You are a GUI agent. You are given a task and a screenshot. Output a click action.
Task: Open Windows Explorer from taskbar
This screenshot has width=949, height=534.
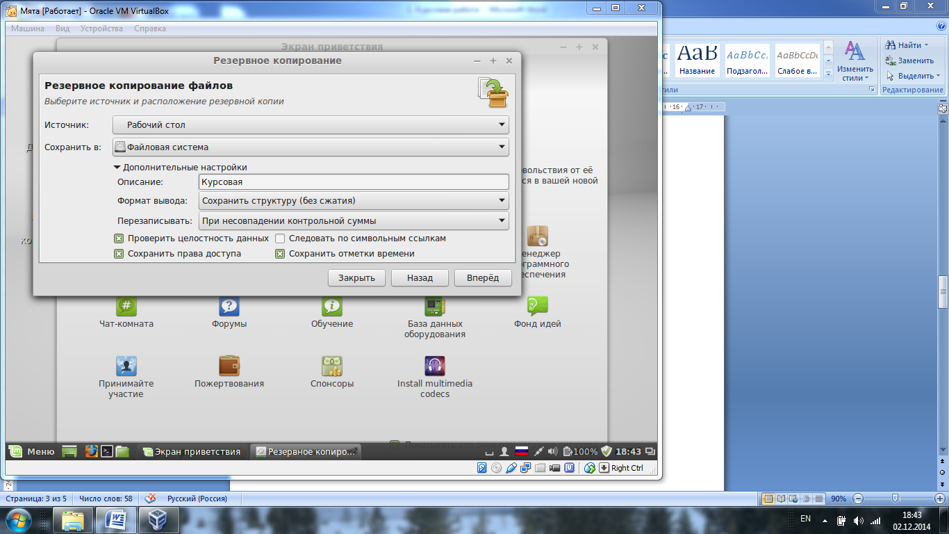(73, 520)
